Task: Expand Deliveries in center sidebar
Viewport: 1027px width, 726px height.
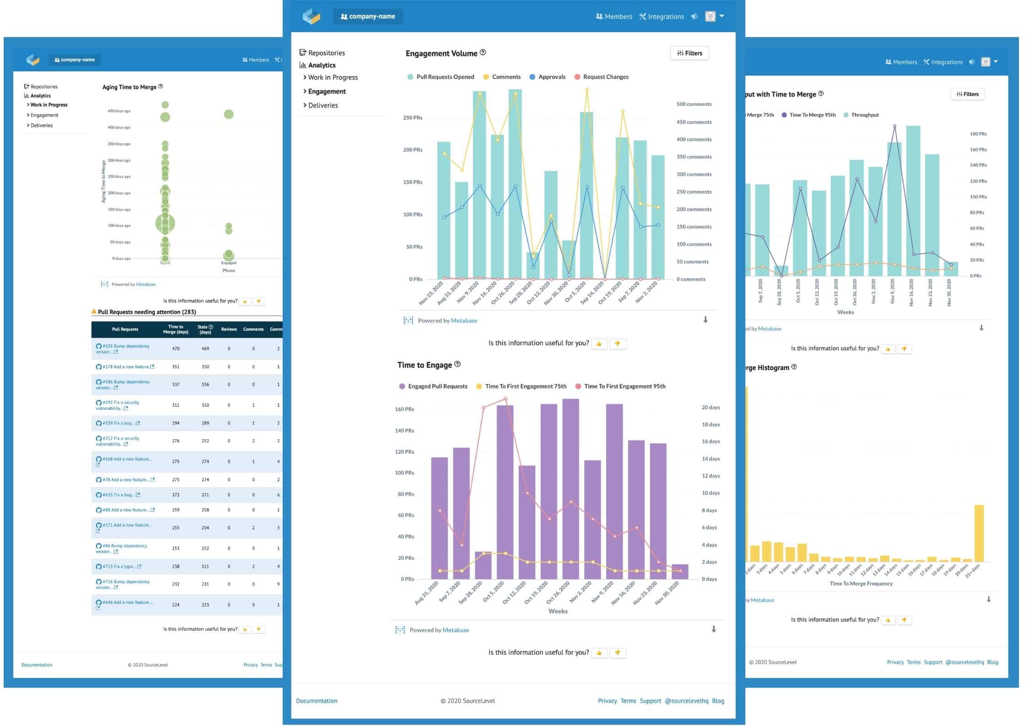Action: point(321,105)
